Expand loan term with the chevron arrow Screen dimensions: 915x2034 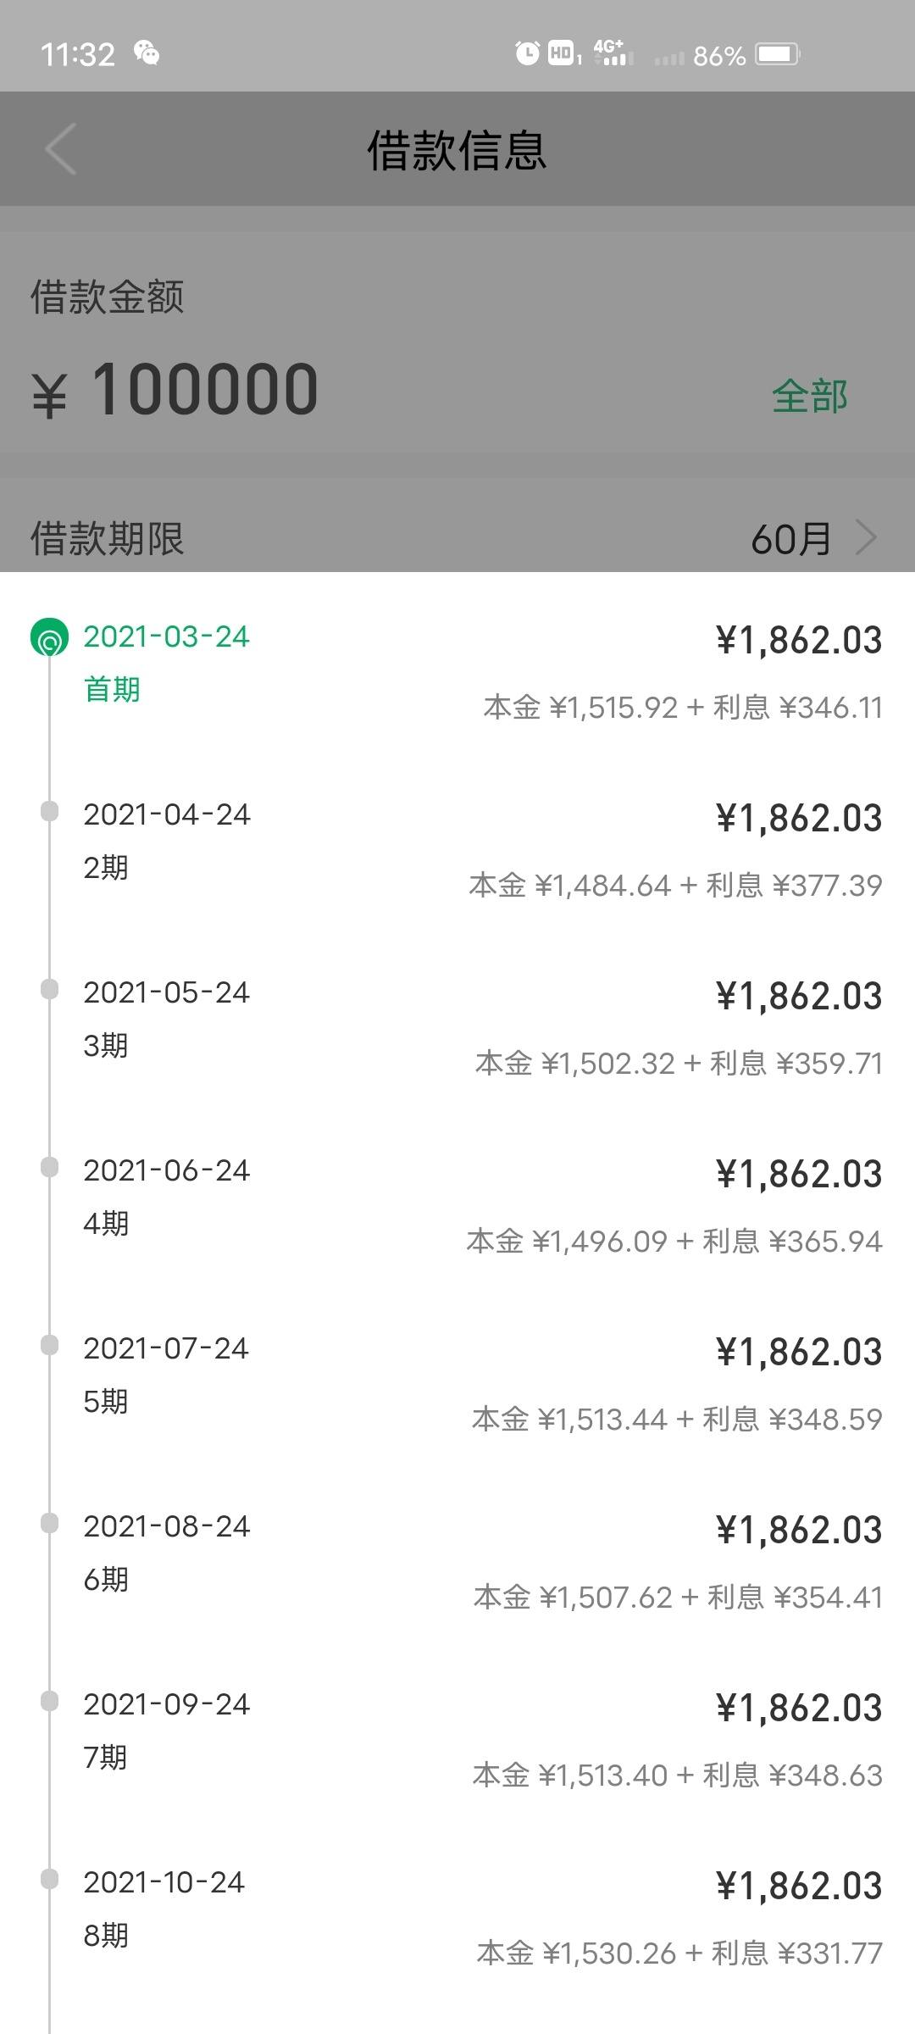point(866,537)
